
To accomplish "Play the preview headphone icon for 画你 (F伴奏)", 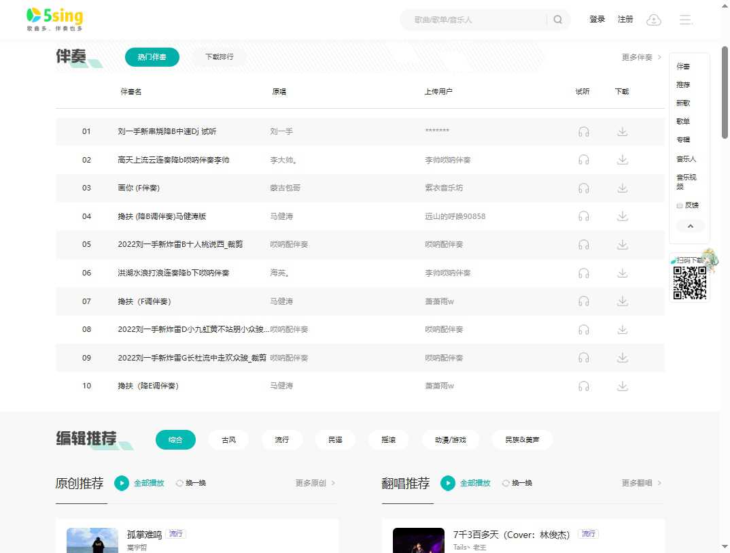I will pyautogui.click(x=583, y=188).
